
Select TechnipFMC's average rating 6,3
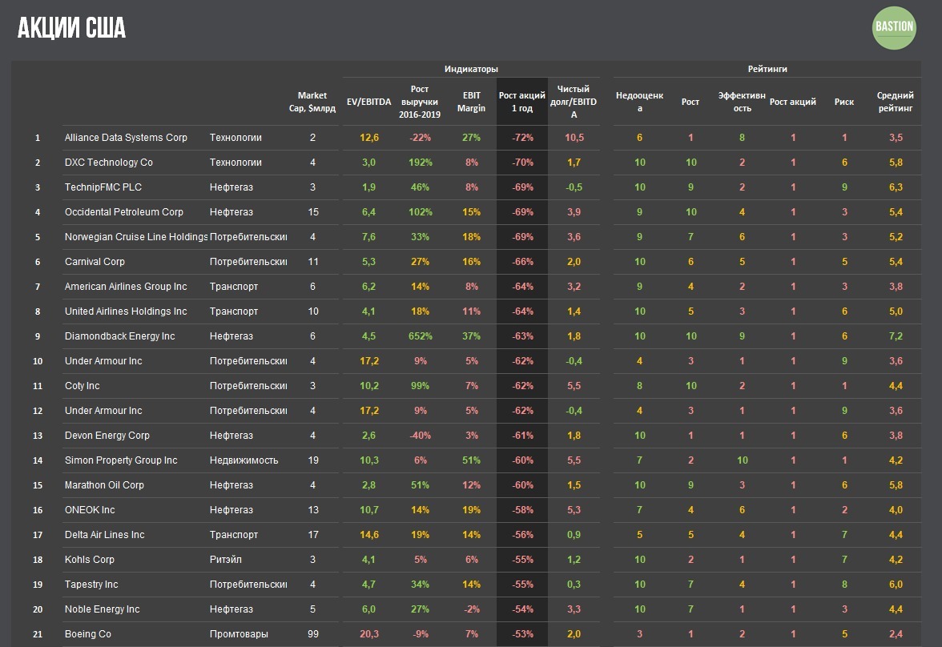(x=896, y=187)
